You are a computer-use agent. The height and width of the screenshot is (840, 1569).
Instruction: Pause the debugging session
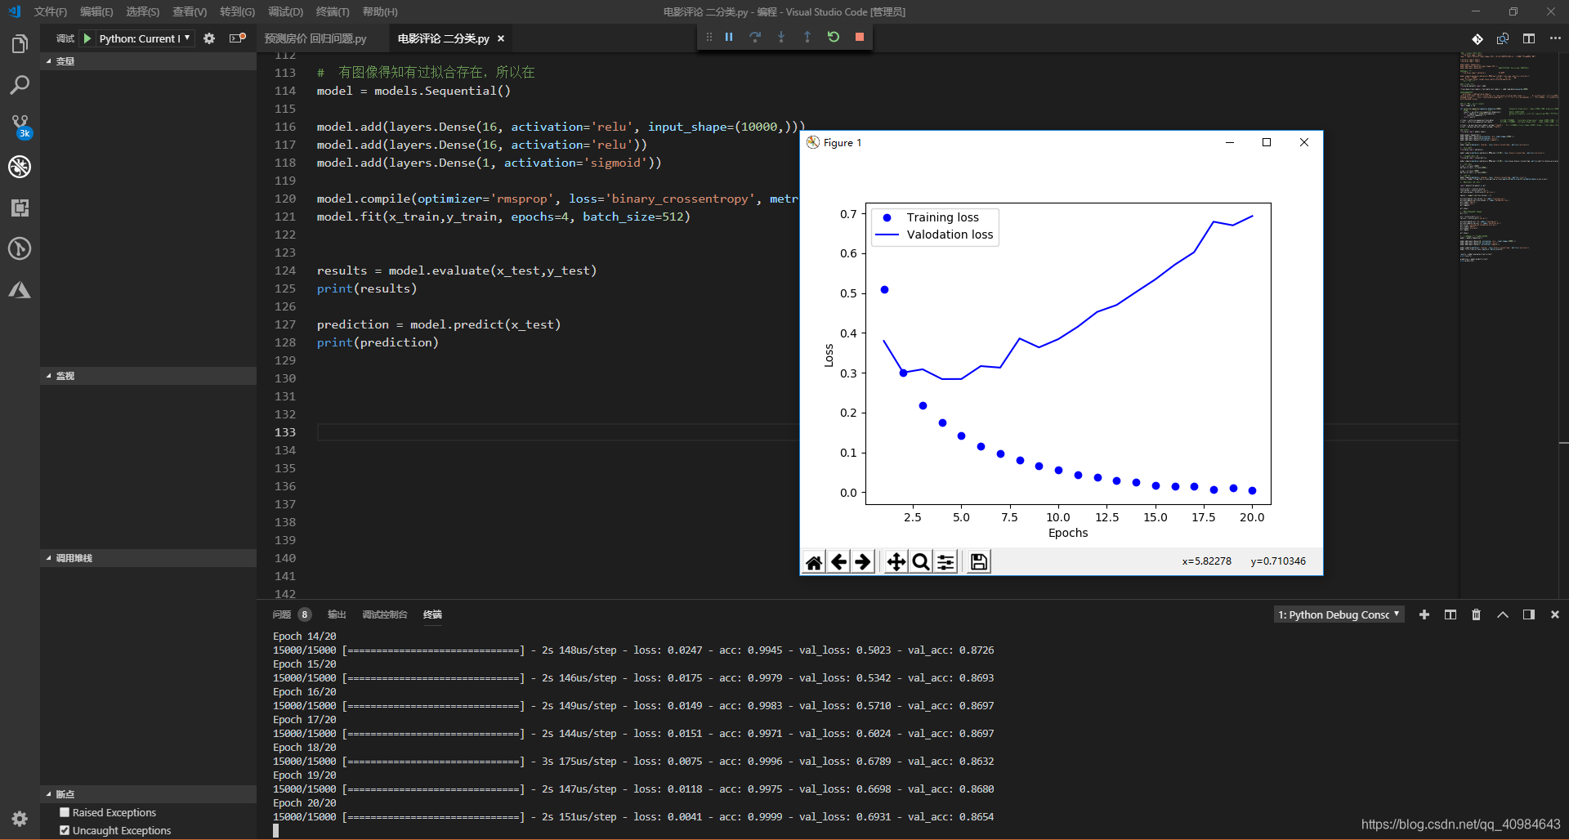coord(729,37)
